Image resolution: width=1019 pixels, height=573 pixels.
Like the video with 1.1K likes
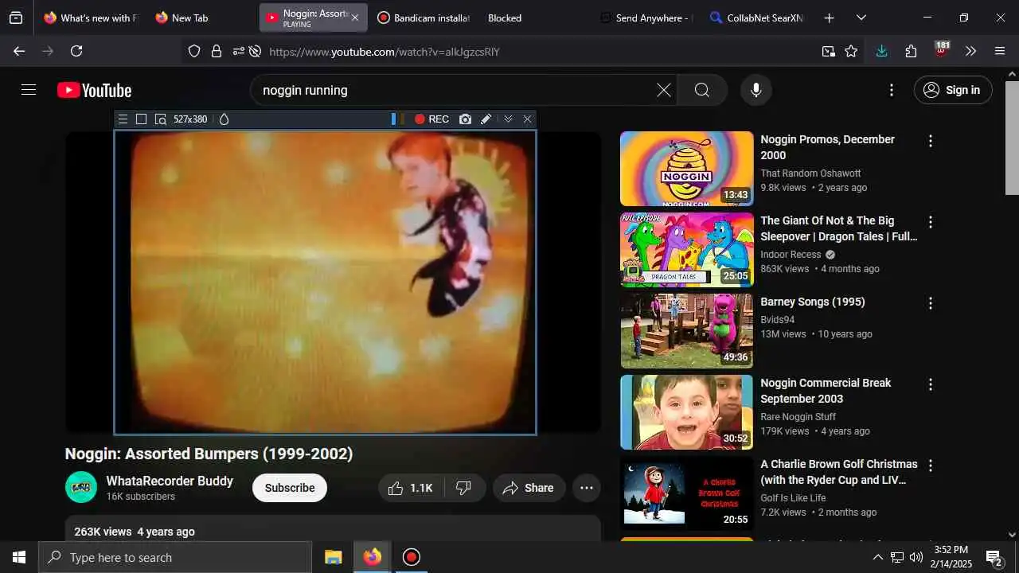click(x=410, y=488)
